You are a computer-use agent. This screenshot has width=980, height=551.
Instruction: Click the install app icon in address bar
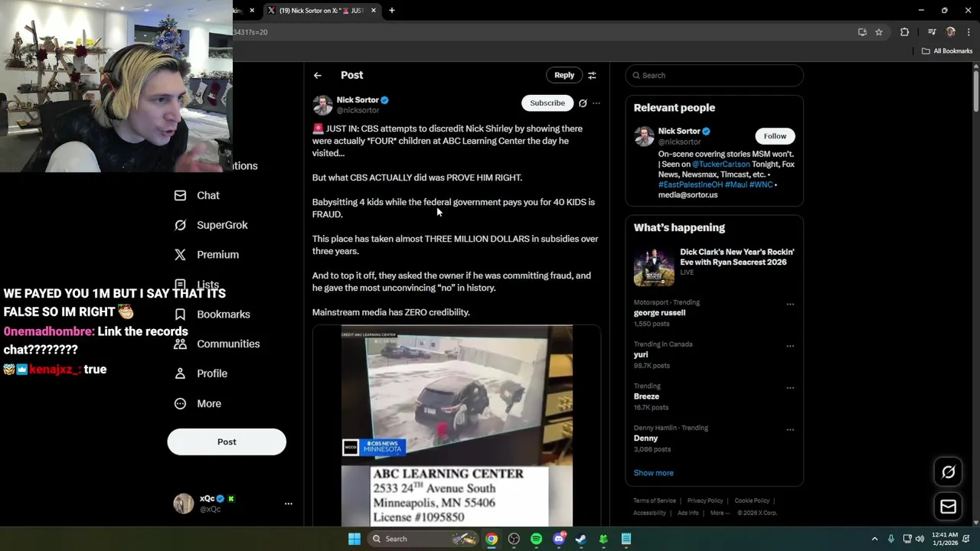tap(862, 32)
